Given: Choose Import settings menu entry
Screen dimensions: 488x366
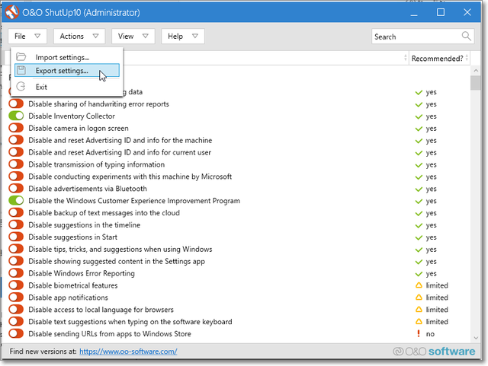Looking at the screenshot, I should (x=62, y=57).
